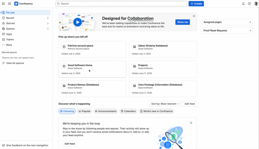Click into the Search field
Image resolution: width=259 pixels, height=149 pixels.
click(x=121, y=4)
